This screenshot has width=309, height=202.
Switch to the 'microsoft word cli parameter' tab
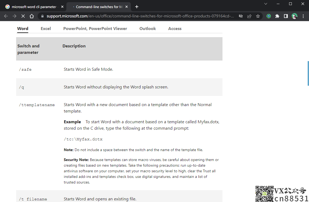coord(34,7)
